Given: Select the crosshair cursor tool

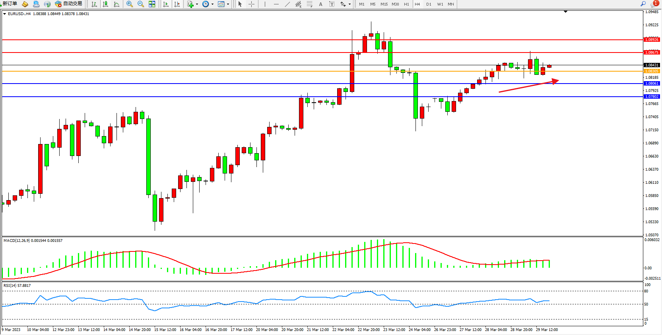Looking at the screenshot, I should pyautogui.click(x=251, y=4).
